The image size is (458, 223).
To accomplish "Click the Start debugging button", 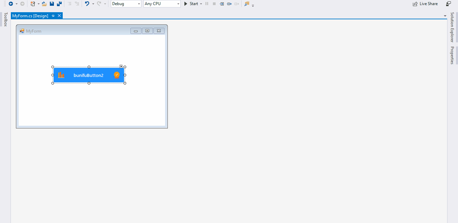I will pos(191,4).
